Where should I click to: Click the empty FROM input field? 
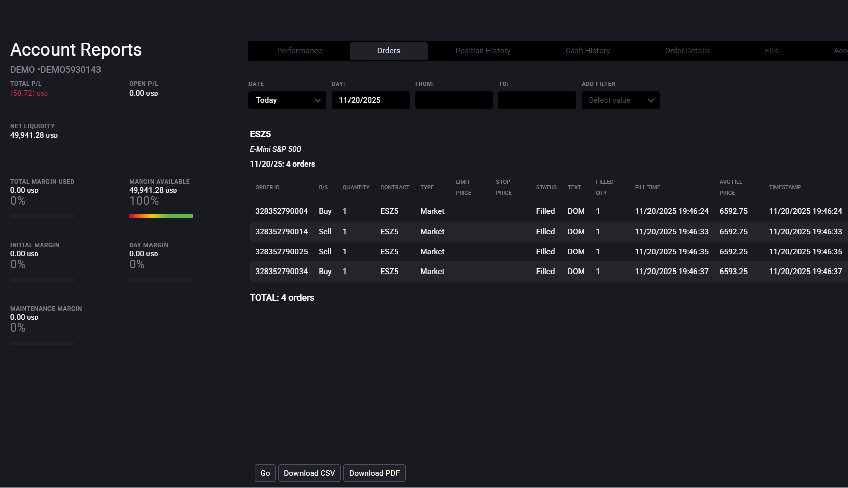click(454, 100)
